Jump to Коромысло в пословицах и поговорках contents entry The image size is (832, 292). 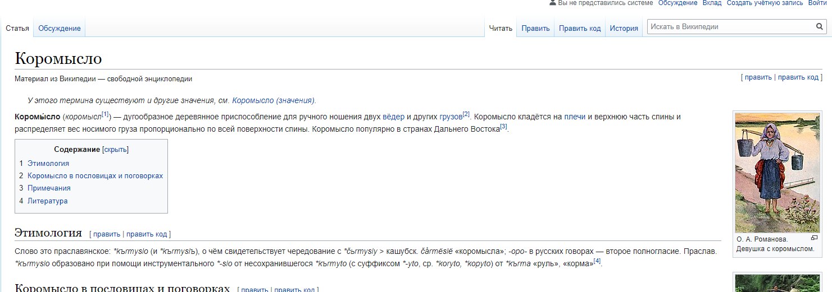point(95,175)
